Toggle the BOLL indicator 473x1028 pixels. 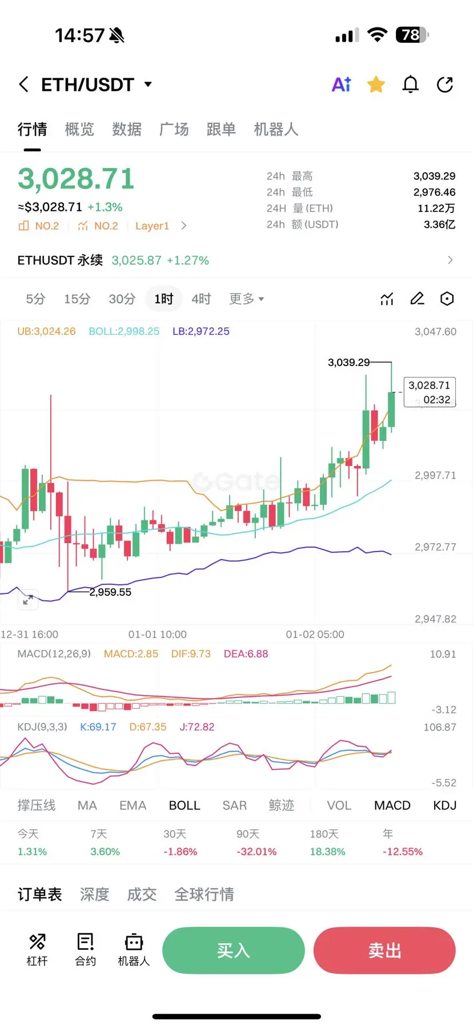click(185, 805)
